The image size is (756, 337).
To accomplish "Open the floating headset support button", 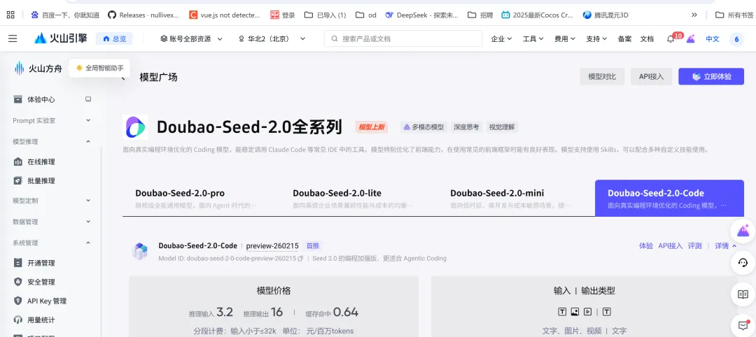I will tap(743, 263).
